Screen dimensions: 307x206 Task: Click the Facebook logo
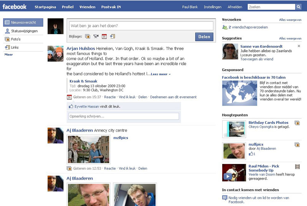[15, 6]
